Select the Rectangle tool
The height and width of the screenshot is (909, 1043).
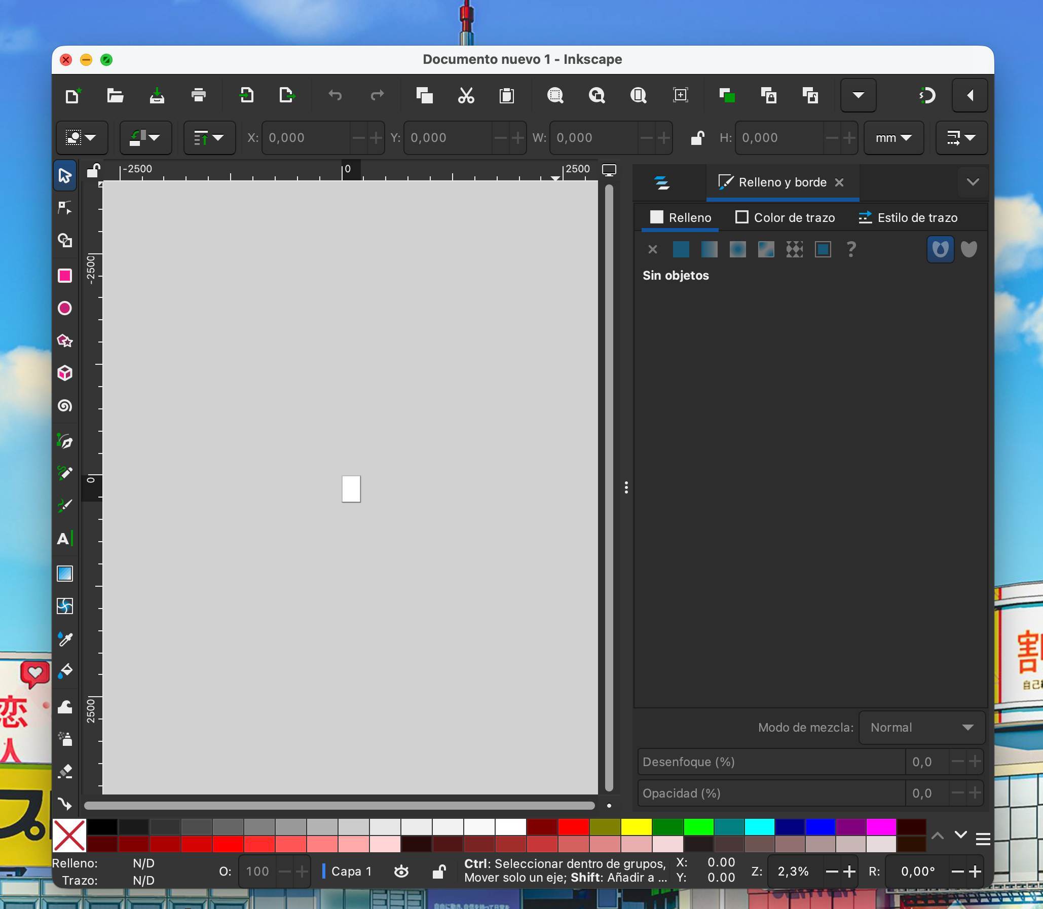click(x=64, y=276)
